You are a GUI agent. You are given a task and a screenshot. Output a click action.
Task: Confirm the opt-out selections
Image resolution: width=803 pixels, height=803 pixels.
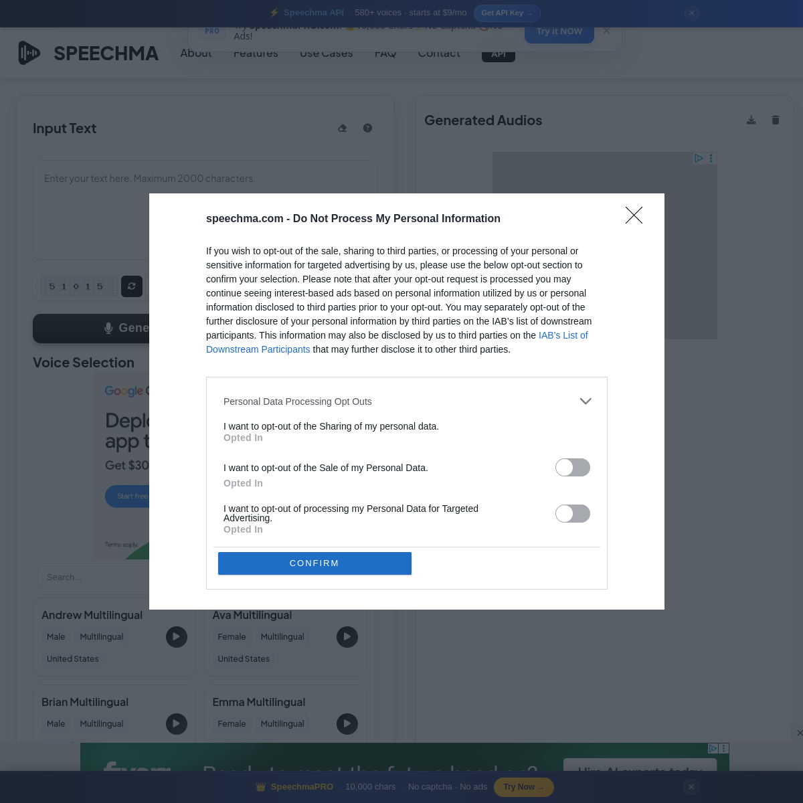315,563
